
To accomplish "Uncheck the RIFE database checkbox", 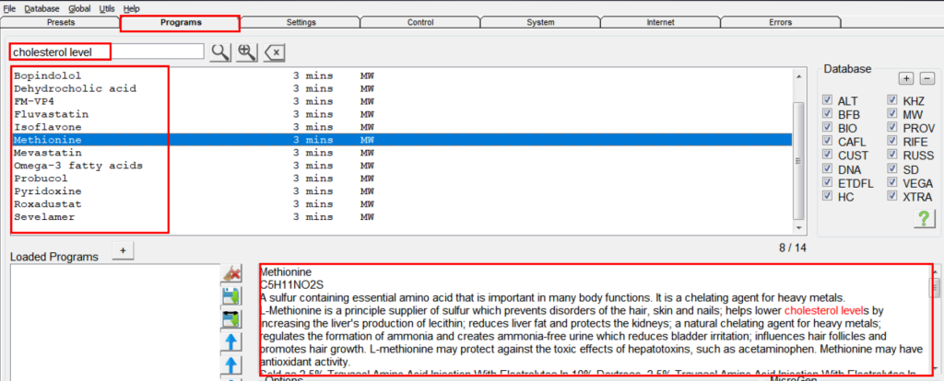I will pos(893,142).
